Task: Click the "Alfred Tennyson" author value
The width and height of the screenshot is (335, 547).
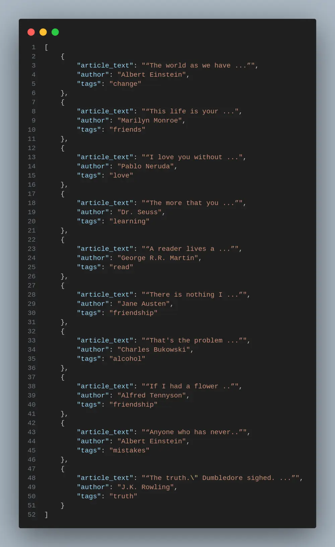Action: 151,396
